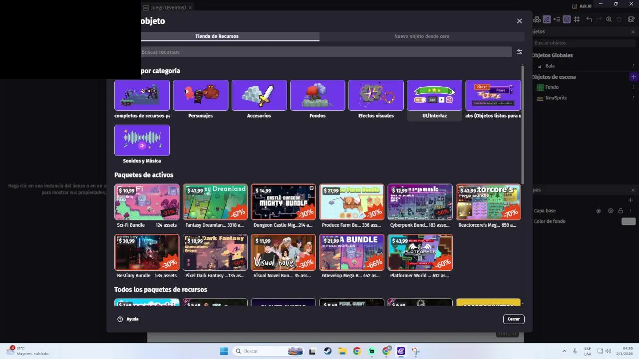Viewport: 639px width, 359px height.
Task: Open the Windows Start menu
Action: [224, 351]
